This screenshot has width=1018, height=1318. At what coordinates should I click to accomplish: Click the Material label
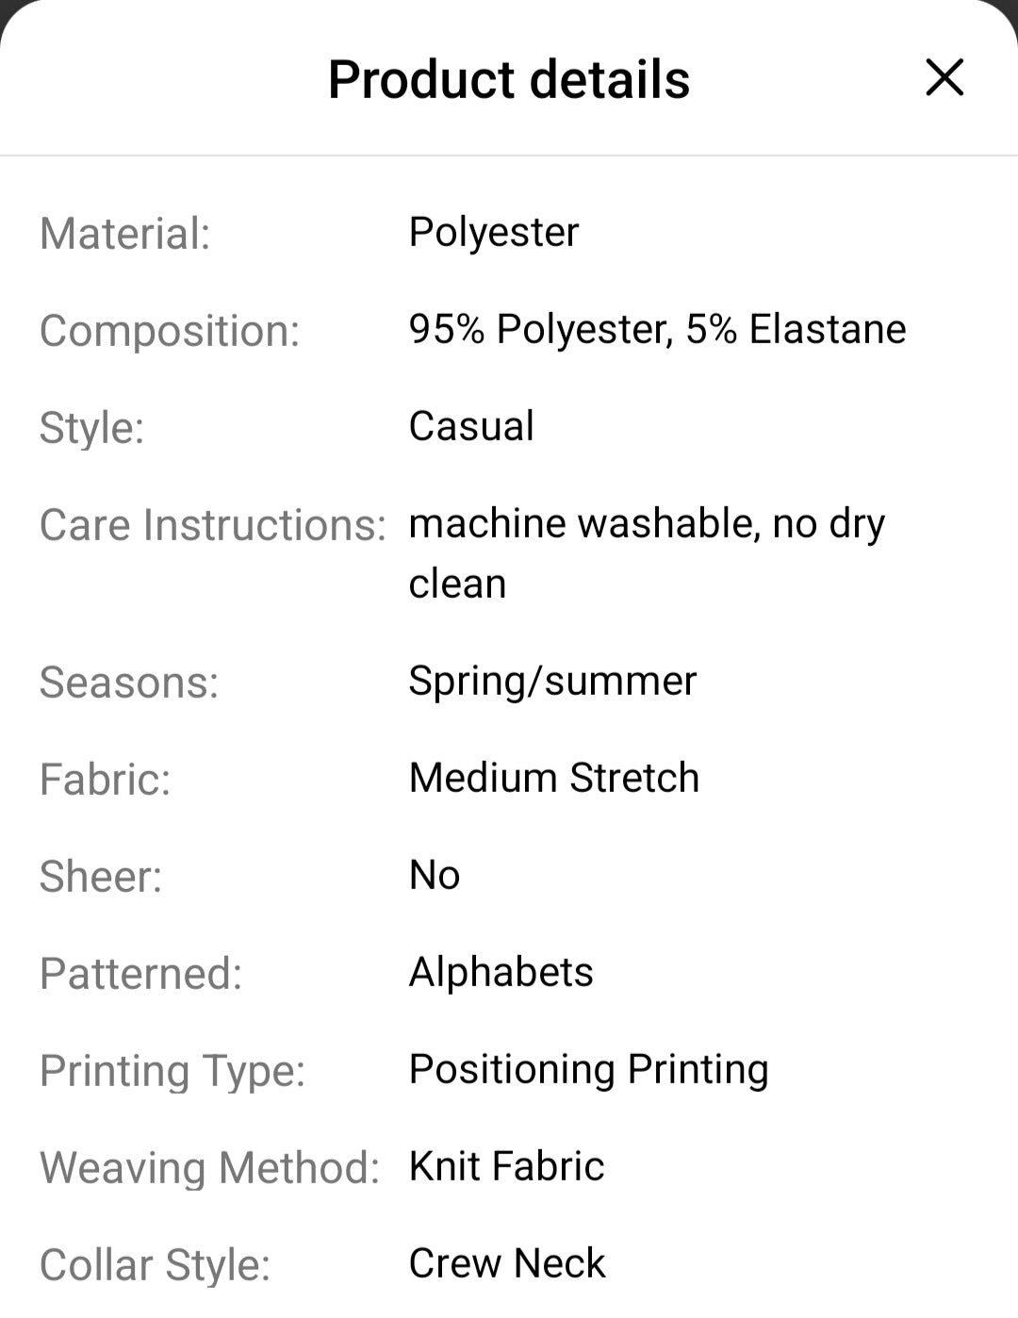(x=124, y=234)
